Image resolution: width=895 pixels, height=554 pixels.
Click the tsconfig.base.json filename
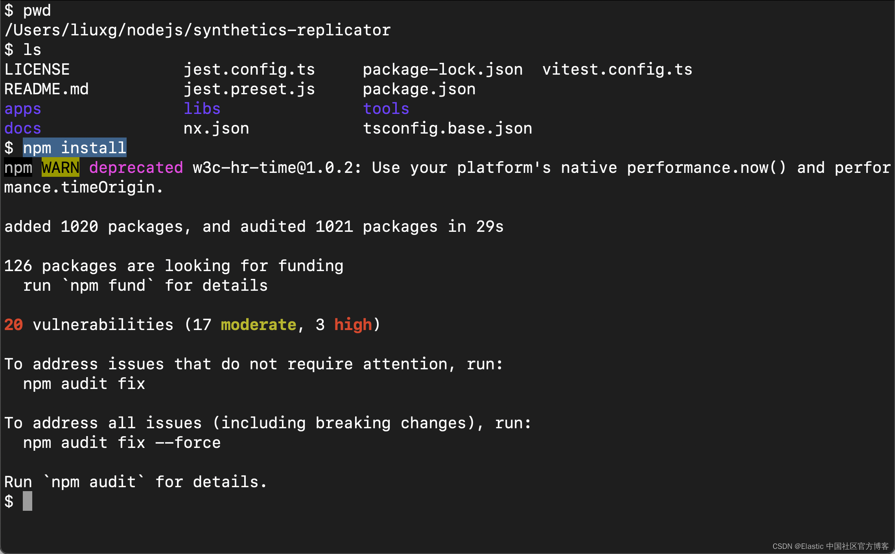[447, 128]
